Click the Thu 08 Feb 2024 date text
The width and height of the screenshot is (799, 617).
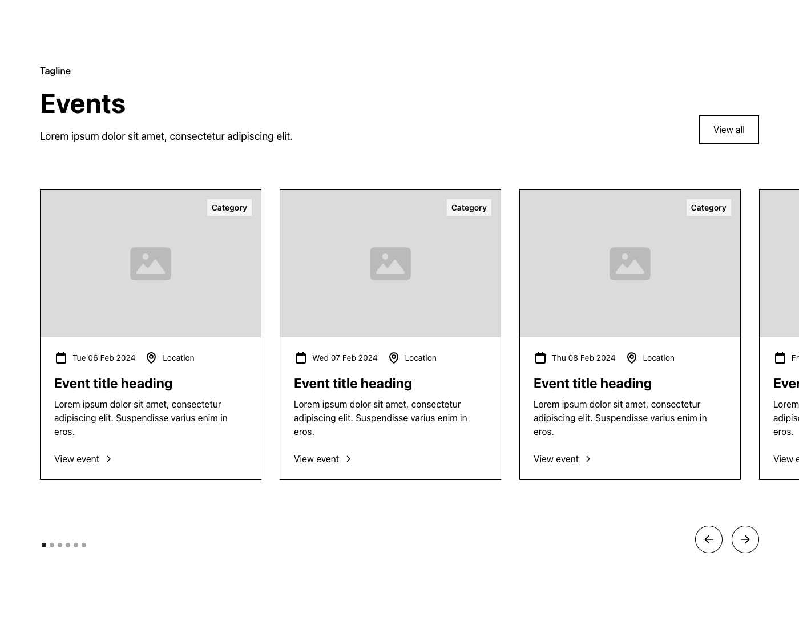[x=583, y=358]
